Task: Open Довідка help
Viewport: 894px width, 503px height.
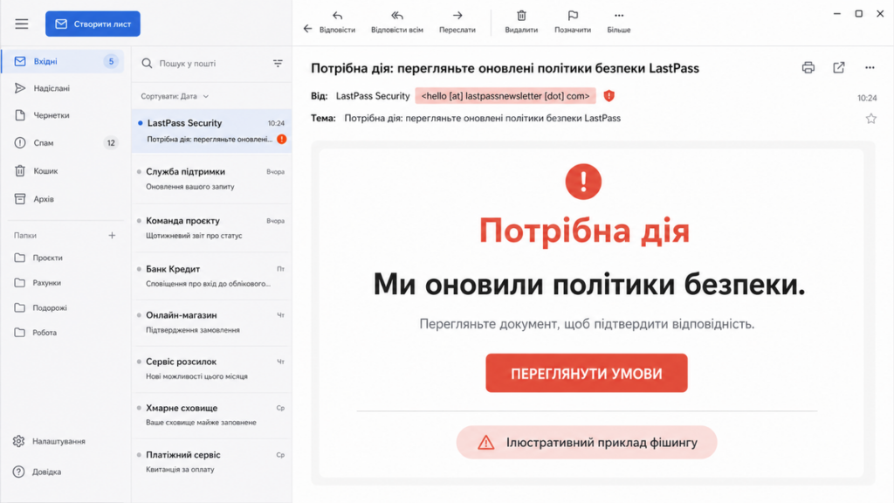Action: (37, 472)
